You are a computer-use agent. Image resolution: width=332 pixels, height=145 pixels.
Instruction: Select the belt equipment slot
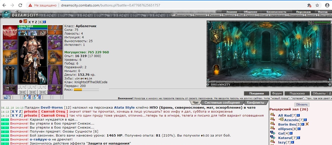point(10,90)
